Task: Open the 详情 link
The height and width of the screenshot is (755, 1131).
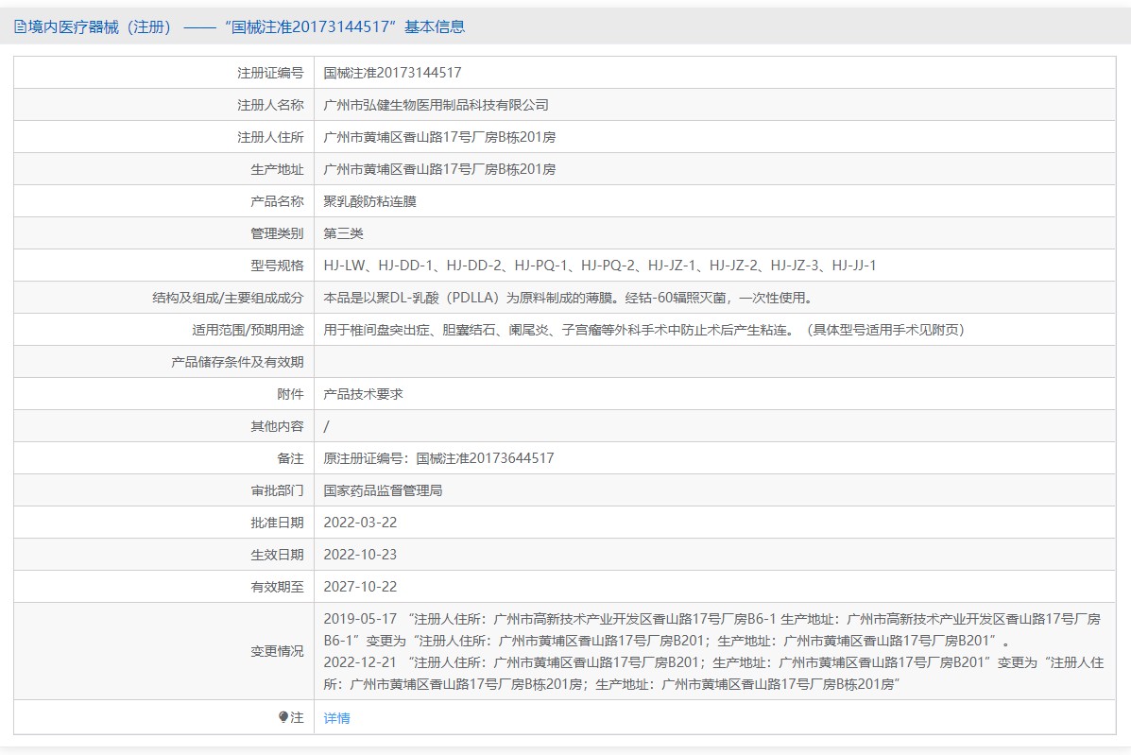Action: [x=337, y=718]
